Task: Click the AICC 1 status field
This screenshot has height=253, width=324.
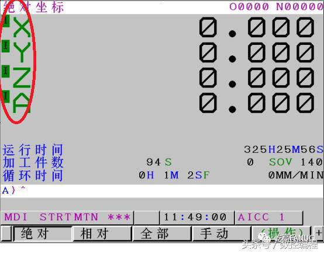Action: [261, 217]
